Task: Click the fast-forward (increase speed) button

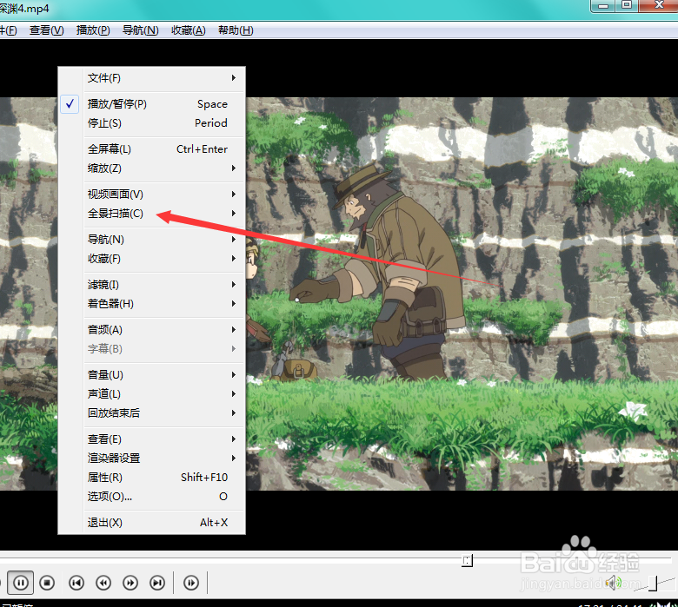Action: coord(130,583)
